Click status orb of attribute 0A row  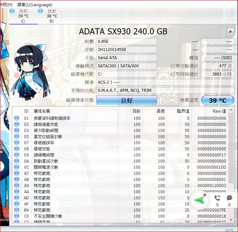(x=17, y=161)
